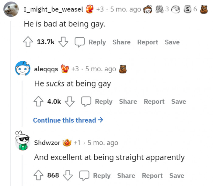Screen dimensions: 213x186
Task: Continue this thread link
Action: 68,120
